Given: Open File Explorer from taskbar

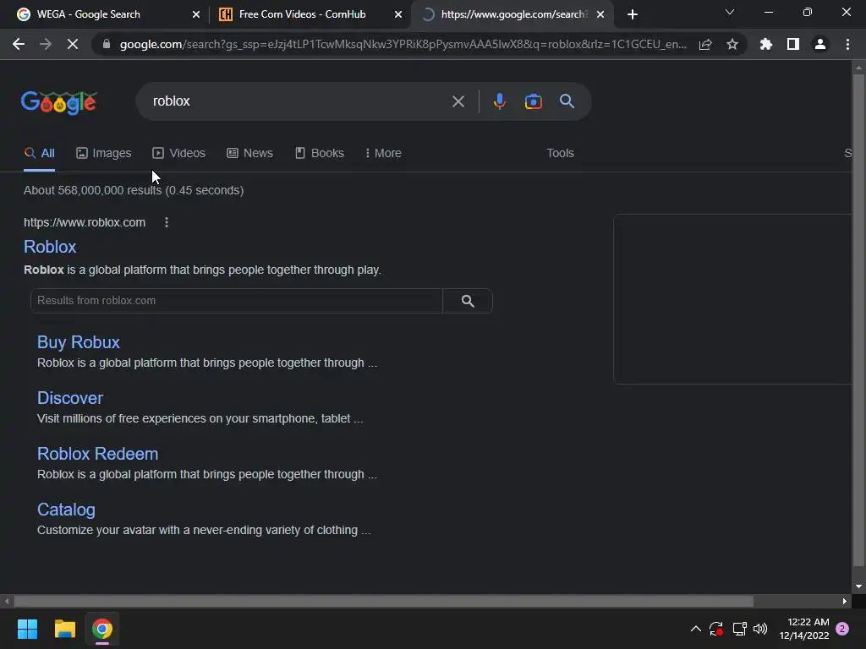Looking at the screenshot, I should coord(64,629).
